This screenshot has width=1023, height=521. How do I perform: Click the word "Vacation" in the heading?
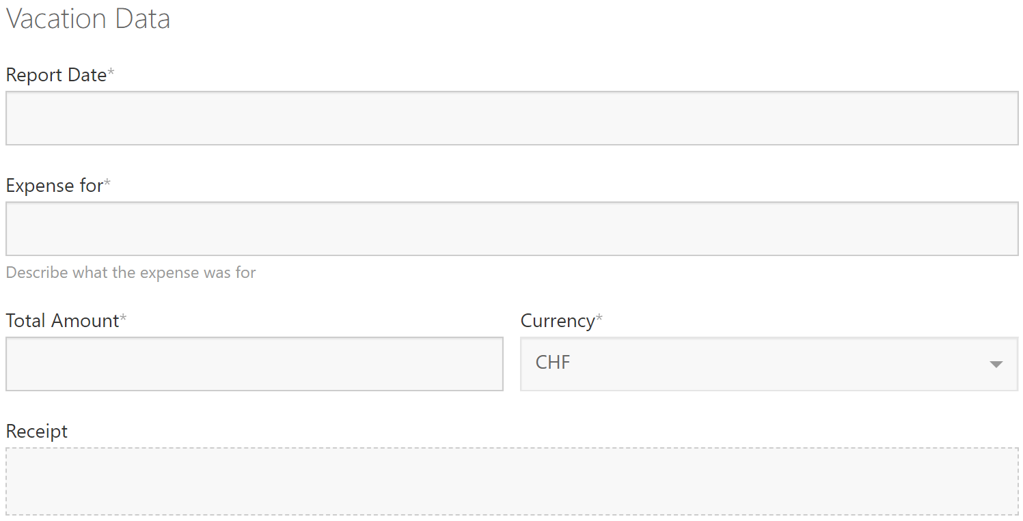click(57, 18)
